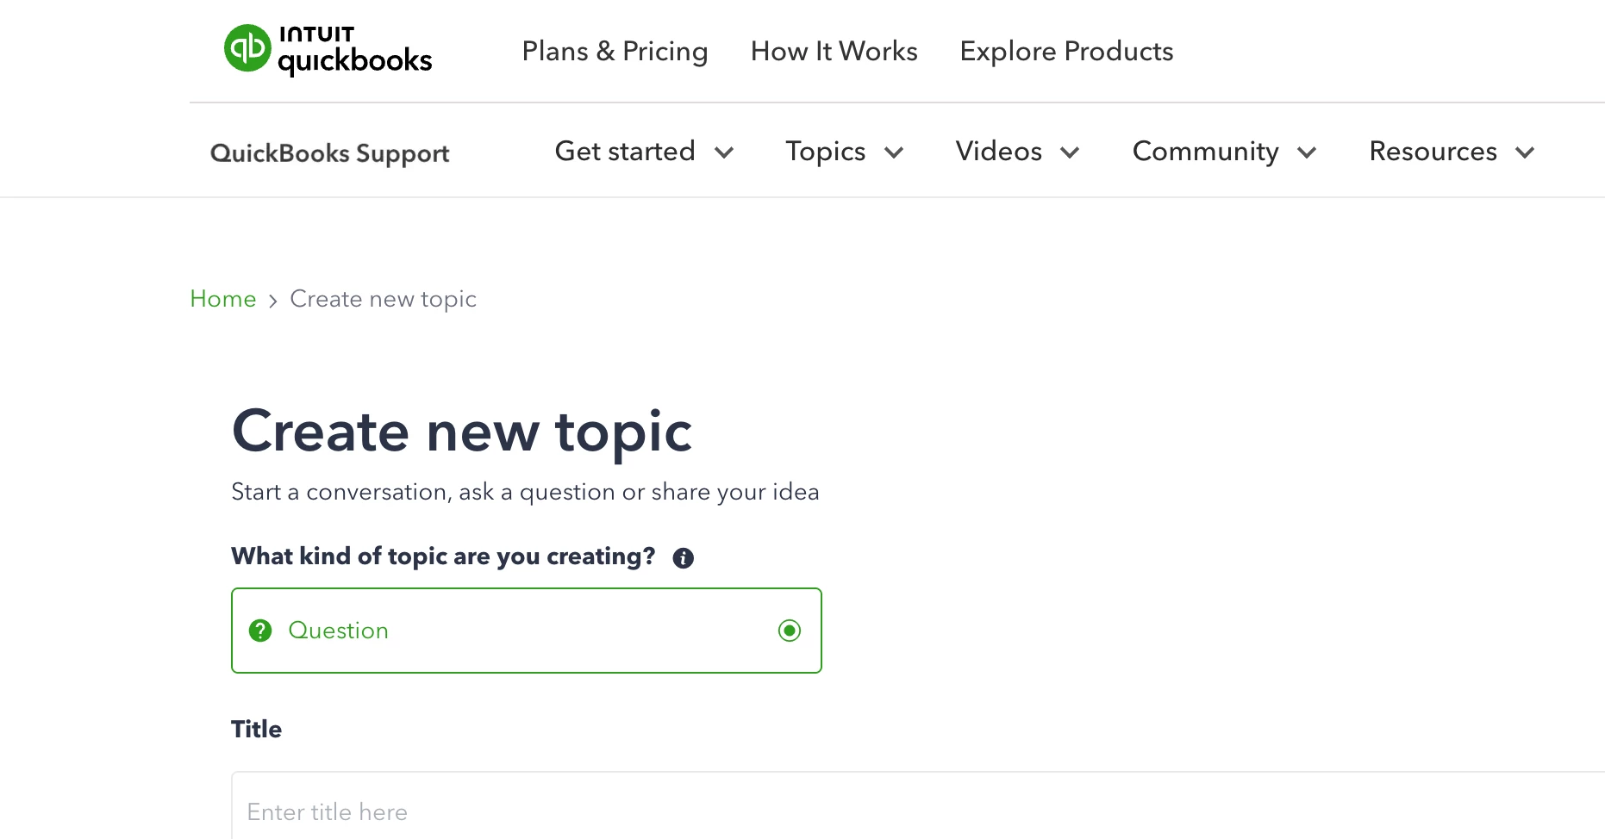Image resolution: width=1605 pixels, height=839 pixels.
Task: Click the Resources label in support nav
Action: pyautogui.click(x=1433, y=152)
